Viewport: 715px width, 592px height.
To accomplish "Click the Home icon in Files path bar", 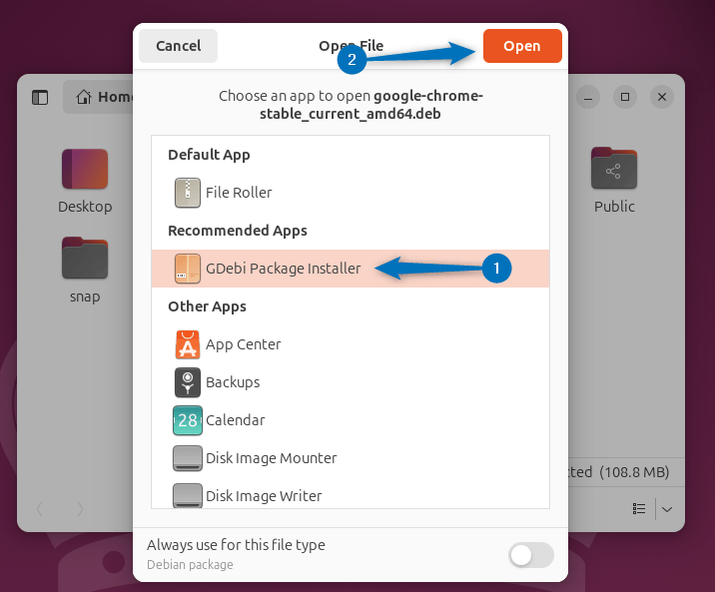I will tap(84, 97).
